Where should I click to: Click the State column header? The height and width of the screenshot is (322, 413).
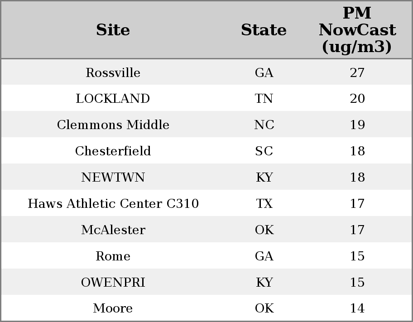pos(264,29)
